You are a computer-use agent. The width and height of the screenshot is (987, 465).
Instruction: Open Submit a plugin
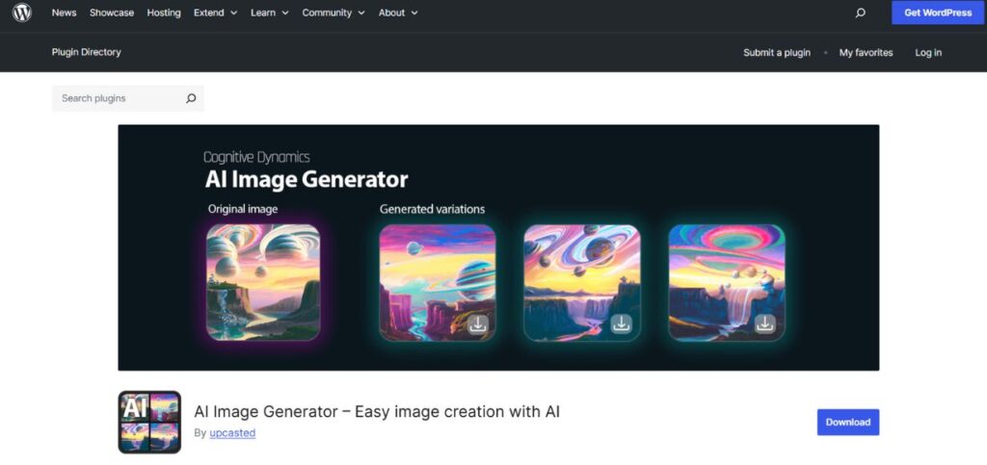click(777, 53)
